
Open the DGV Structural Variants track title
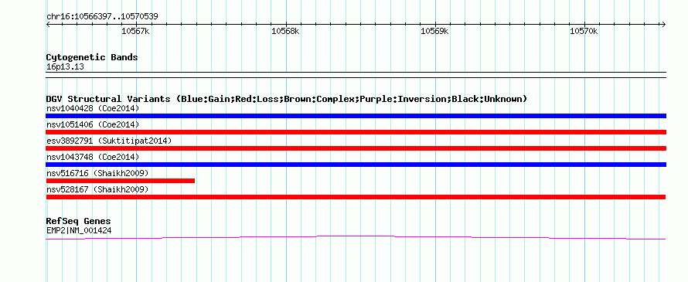287,99
